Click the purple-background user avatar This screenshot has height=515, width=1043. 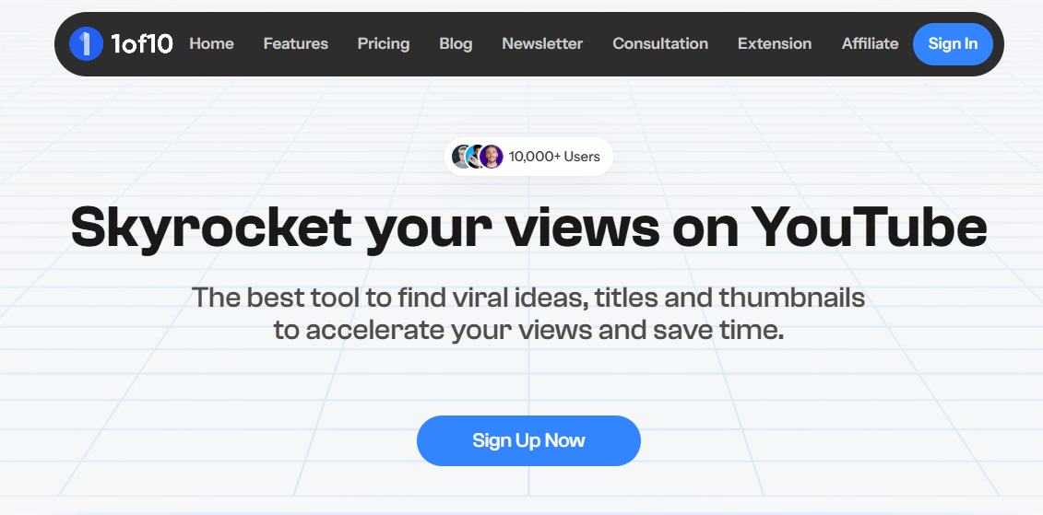point(492,157)
